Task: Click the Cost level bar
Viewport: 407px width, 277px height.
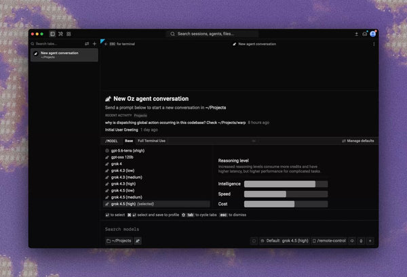Action: click(286, 204)
